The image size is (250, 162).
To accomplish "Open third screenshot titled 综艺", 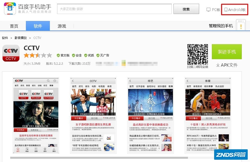I will click(x=151, y=116).
